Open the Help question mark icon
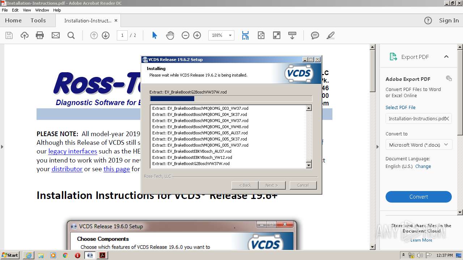 (x=428, y=21)
